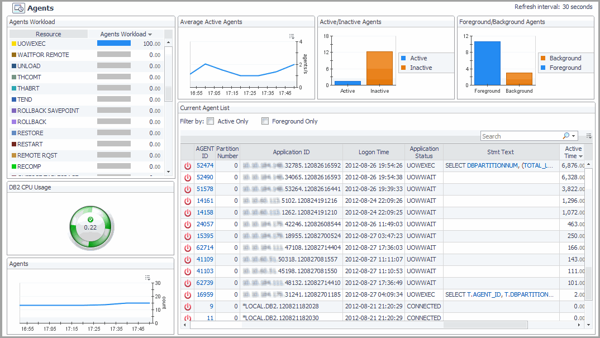Image resolution: width=600 pixels, height=338 pixels.
Task: Click the Application Status column header
Action: pyautogui.click(x=424, y=153)
